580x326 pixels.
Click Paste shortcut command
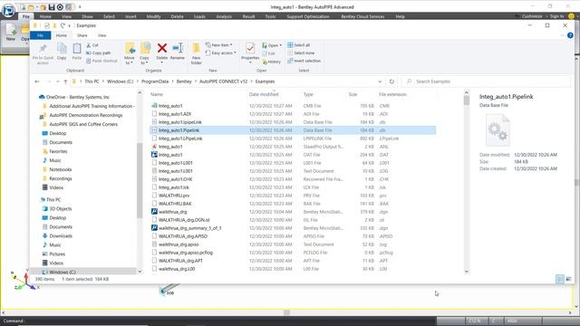click(101, 61)
